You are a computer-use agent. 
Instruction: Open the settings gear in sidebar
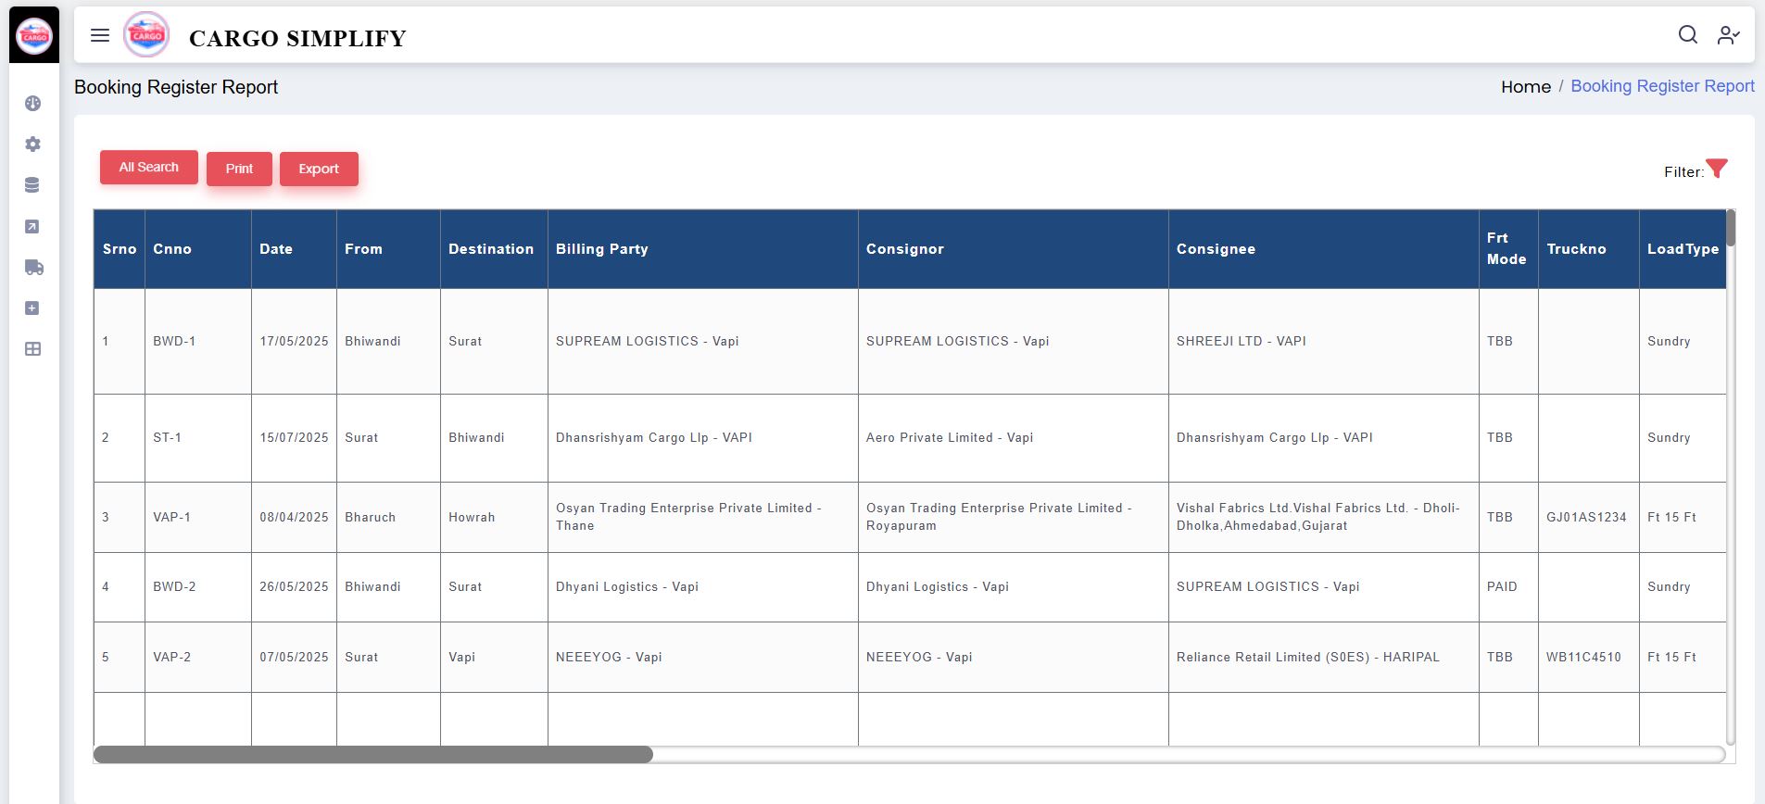[x=33, y=144]
